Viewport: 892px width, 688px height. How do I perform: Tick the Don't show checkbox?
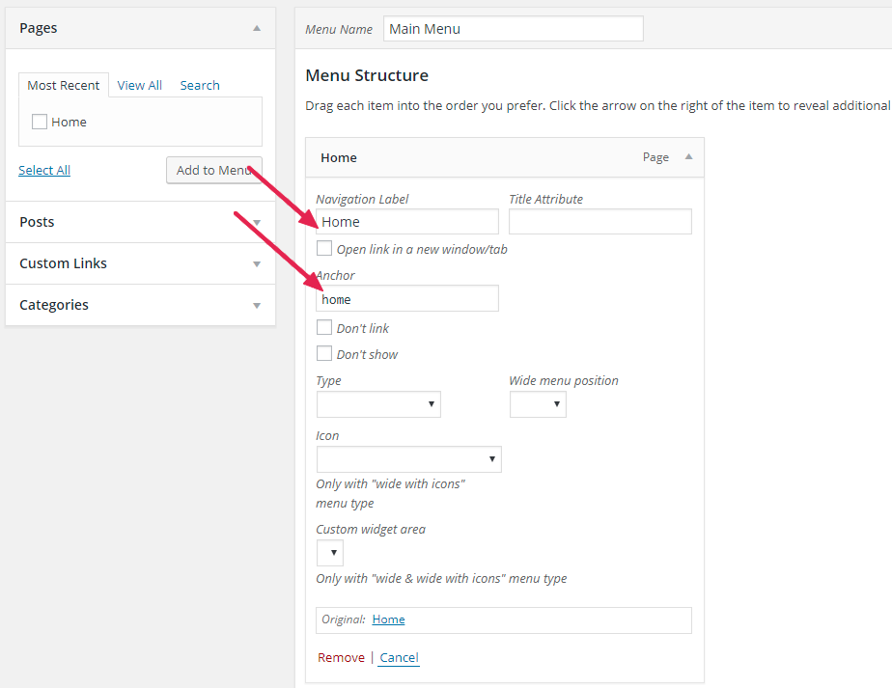[x=324, y=354]
